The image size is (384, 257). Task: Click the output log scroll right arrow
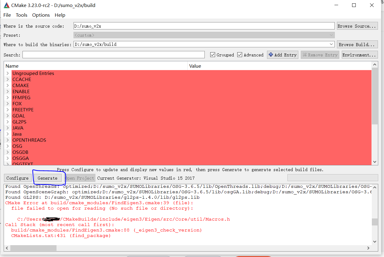click(x=369, y=248)
